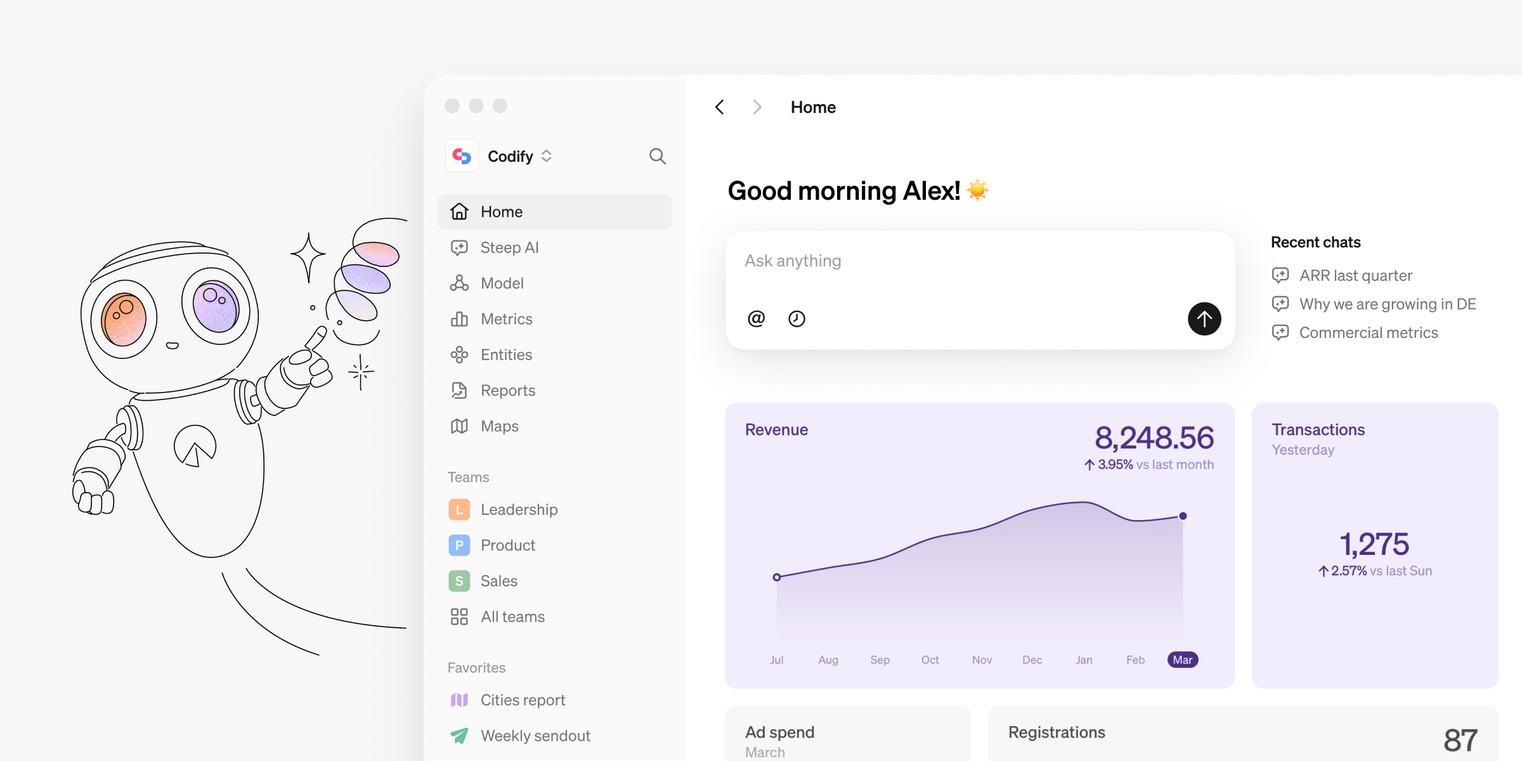Open the ARR last quarter chat
The width and height of the screenshot is (1522, 761).
coord(1355,275)
